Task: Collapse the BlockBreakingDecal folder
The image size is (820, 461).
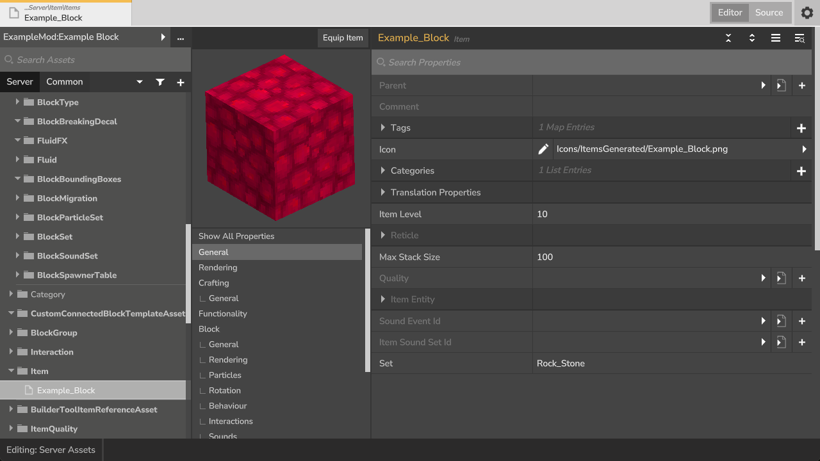Action: pyautogui.click(x=17, y=121)
